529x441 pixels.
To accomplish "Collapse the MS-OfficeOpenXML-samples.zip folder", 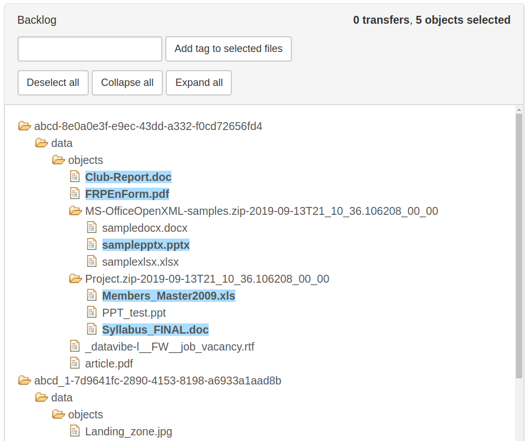I will 75,211.
